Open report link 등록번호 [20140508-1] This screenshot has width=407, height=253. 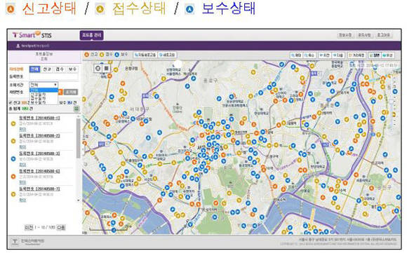point(39,118)
